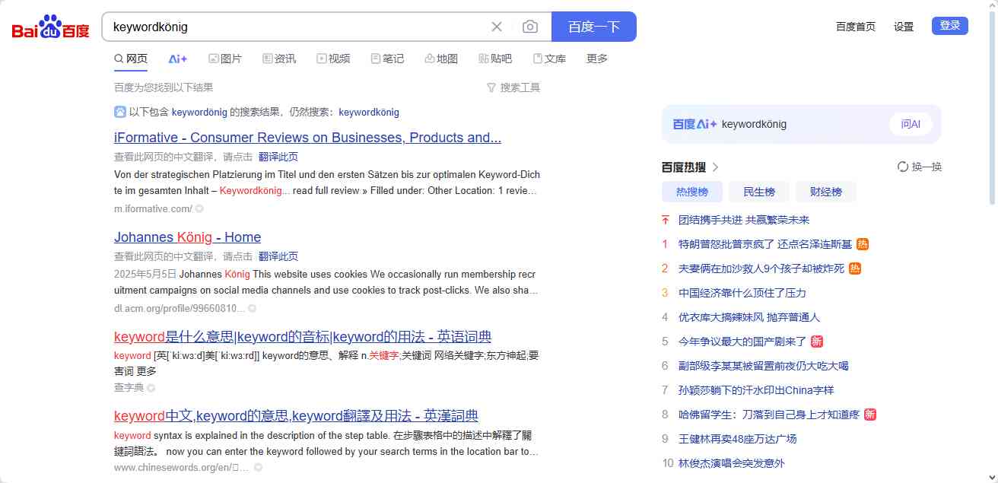Search still for original keywordkönig link
Screen dimensions: 998x483
pos(369,112)
